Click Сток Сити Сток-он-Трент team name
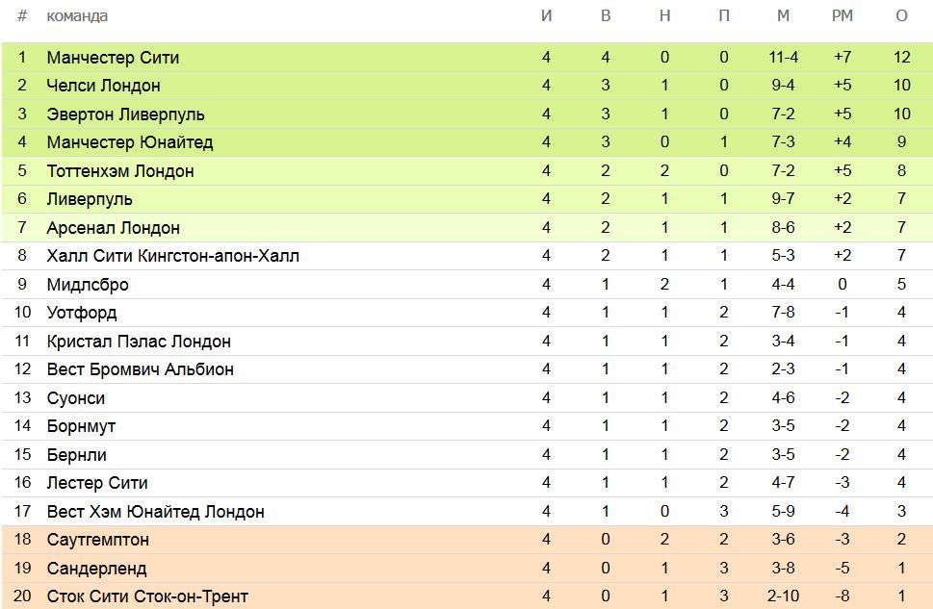The height and width of the screenshot is (609, 933). pos(147,596)
